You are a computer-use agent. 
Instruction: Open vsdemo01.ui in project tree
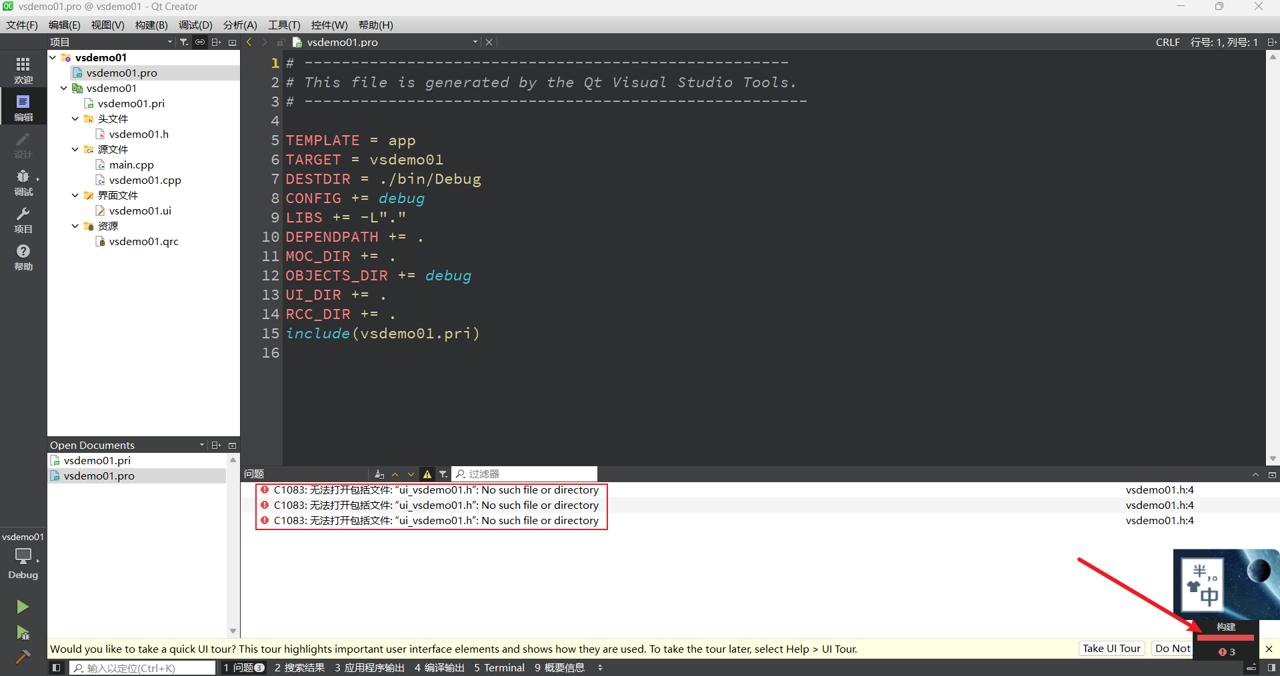click(140, 210)
